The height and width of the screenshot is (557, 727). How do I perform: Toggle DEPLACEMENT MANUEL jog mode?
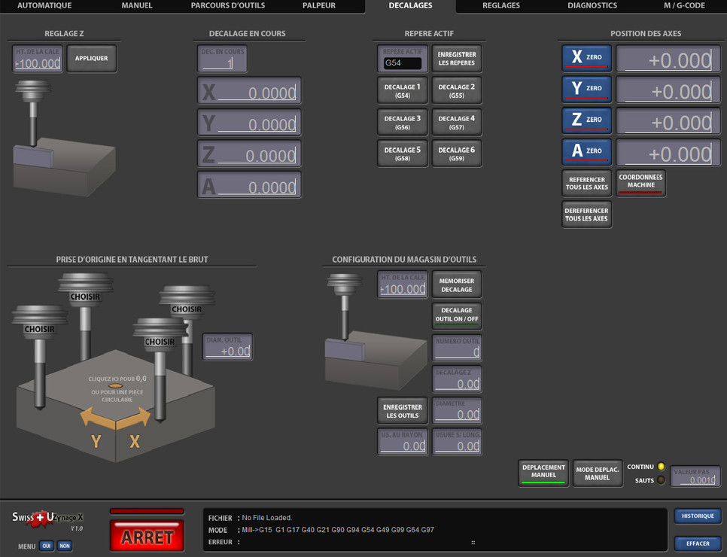(543, 472)
